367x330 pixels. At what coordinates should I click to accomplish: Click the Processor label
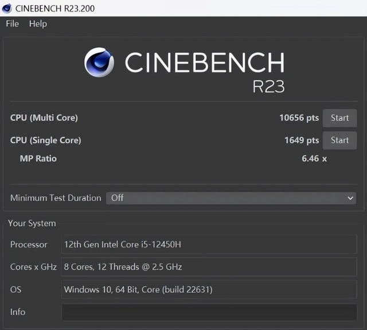pos(29,244)
